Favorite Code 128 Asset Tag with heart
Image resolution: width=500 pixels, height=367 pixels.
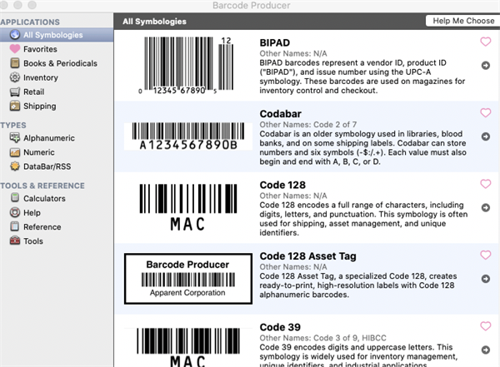[486, 255]
